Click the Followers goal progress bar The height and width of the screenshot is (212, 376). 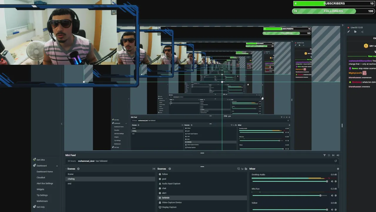point(333,11)
